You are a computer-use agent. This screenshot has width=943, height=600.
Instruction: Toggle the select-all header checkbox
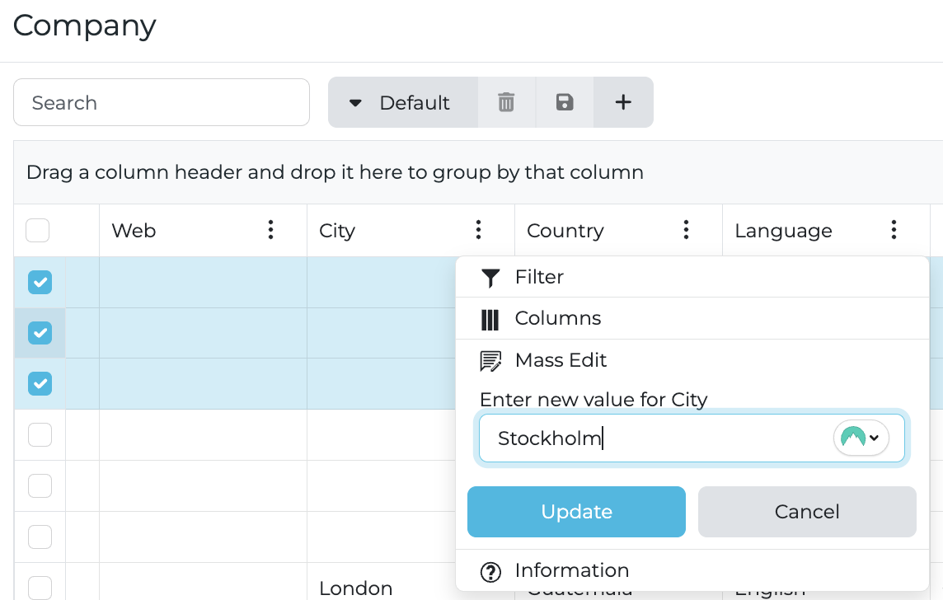[x=38, y=231]
